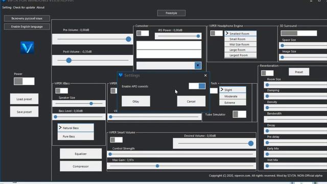Viewport: 327px width, 184px height.
Task: Click the Post-Volume slider handle
Action: click(x=69, y=60)
